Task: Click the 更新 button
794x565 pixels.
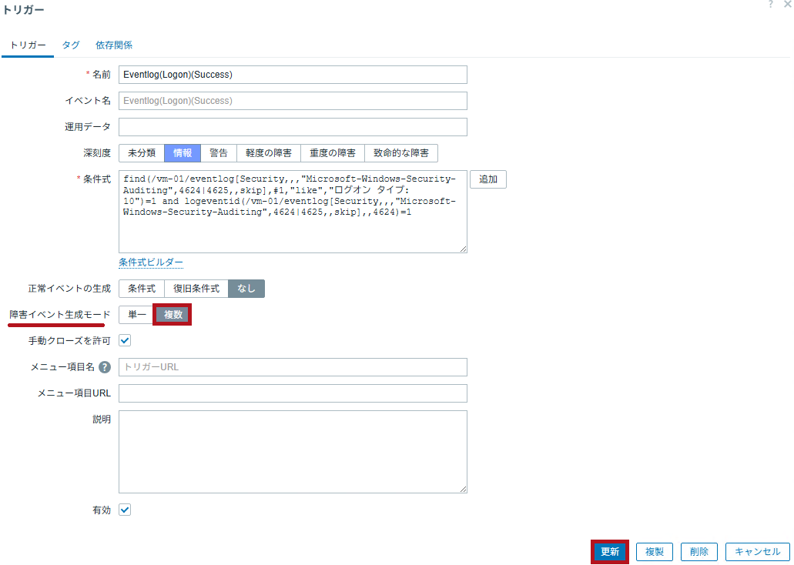Action: click(x=610, y=552)
